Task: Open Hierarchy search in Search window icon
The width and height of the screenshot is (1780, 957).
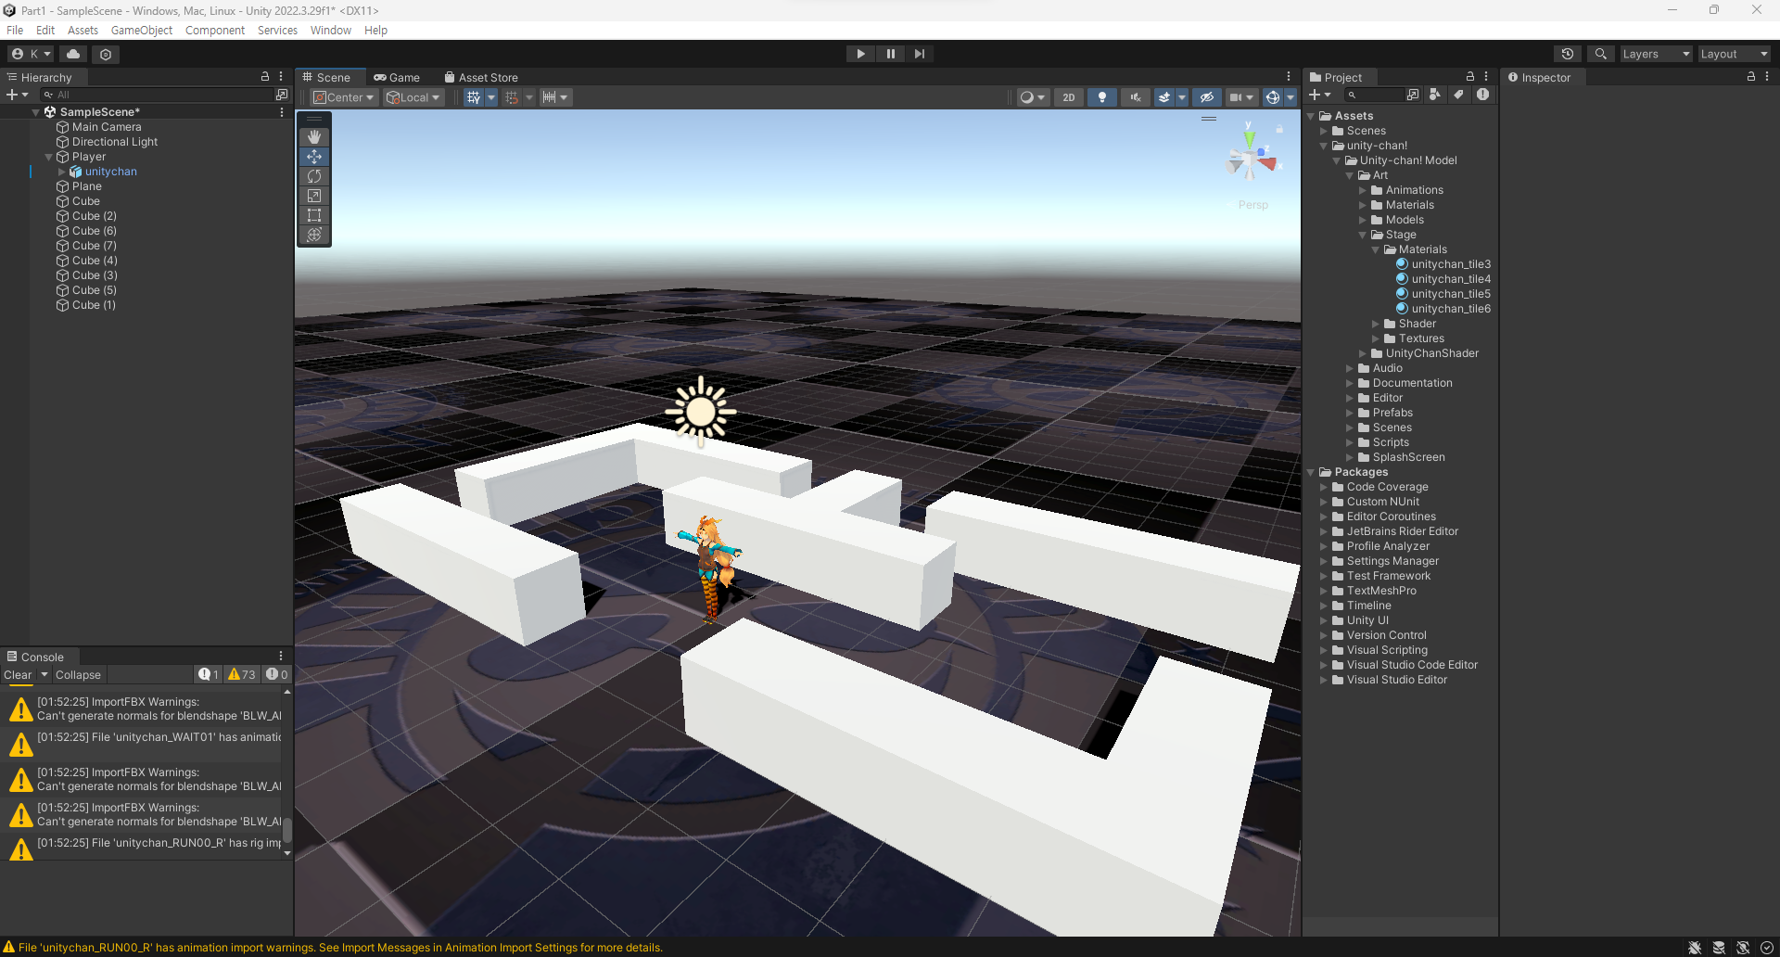Action: coord(282,95)
